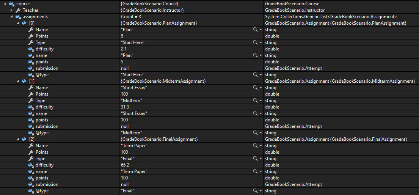This screenshot has height=195, width=419.
Task: Collapse the [0] PlanAssignment item
Action: (x=18, y=23)
